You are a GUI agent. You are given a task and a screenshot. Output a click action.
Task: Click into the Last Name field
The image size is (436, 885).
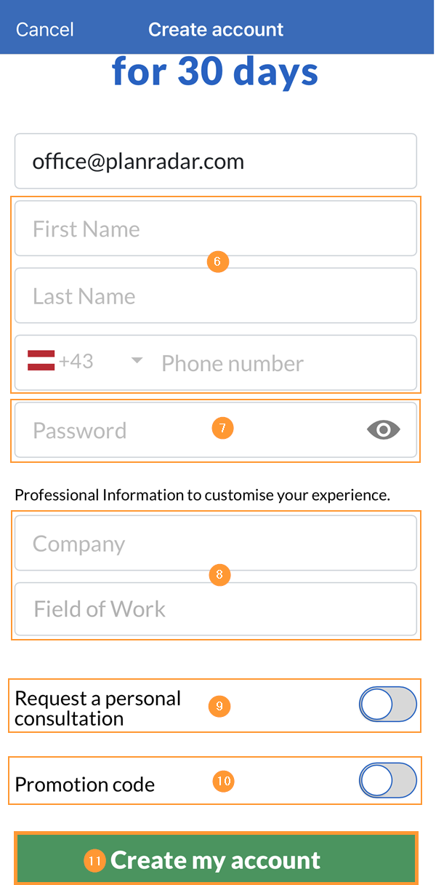[215, 296]
